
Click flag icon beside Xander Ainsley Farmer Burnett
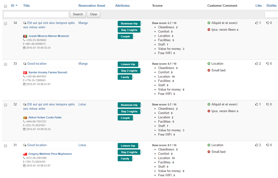tap(25, 73)
